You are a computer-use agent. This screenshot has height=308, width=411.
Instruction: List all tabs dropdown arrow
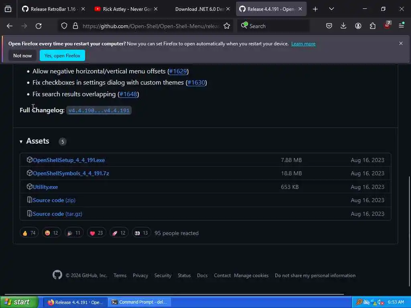[x=331, y=9]
